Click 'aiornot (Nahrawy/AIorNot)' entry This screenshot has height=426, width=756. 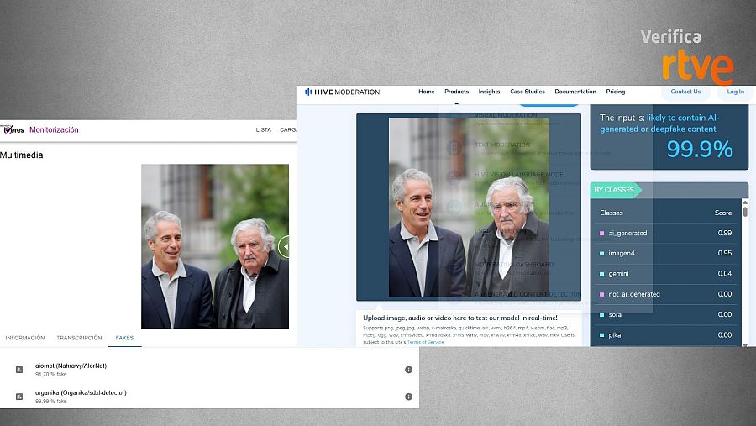(71, 366)
